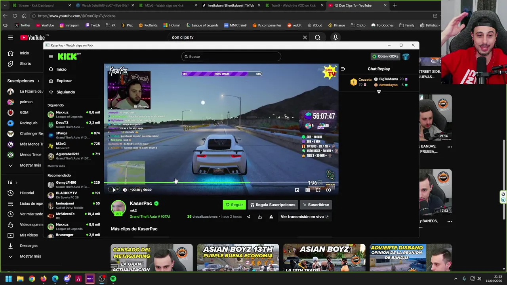Open GemyLFH96 recommended channel

click(x=74, y=185)
